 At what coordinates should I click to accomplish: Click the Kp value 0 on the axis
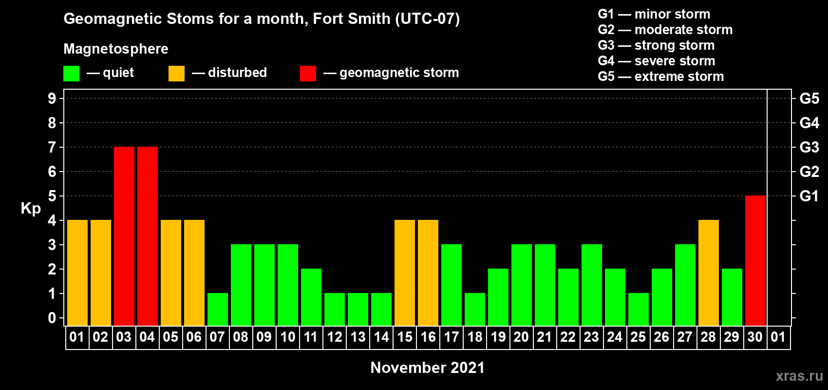pyautogui.click(x=52, y=318)
